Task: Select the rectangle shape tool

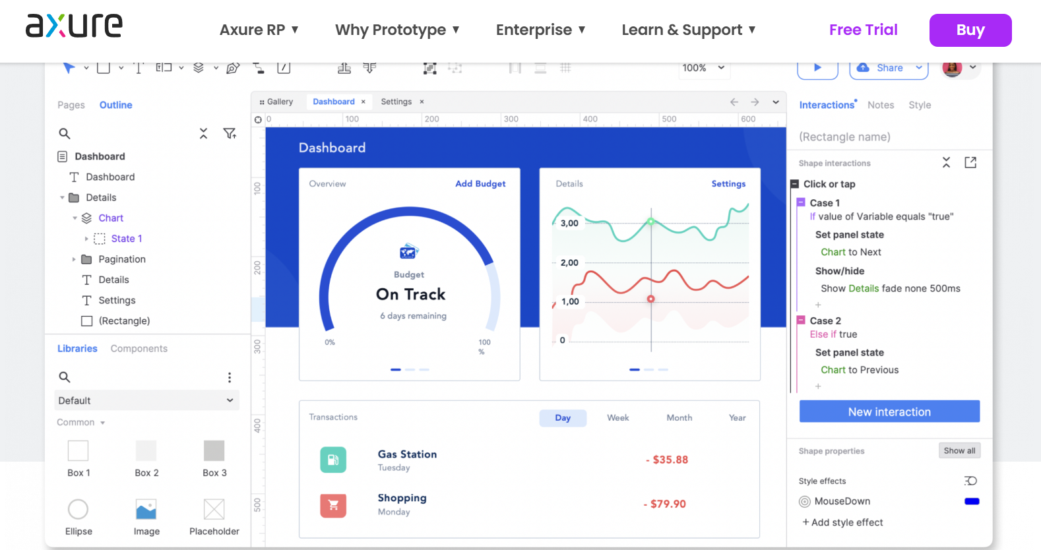Action: coord(104,67)
